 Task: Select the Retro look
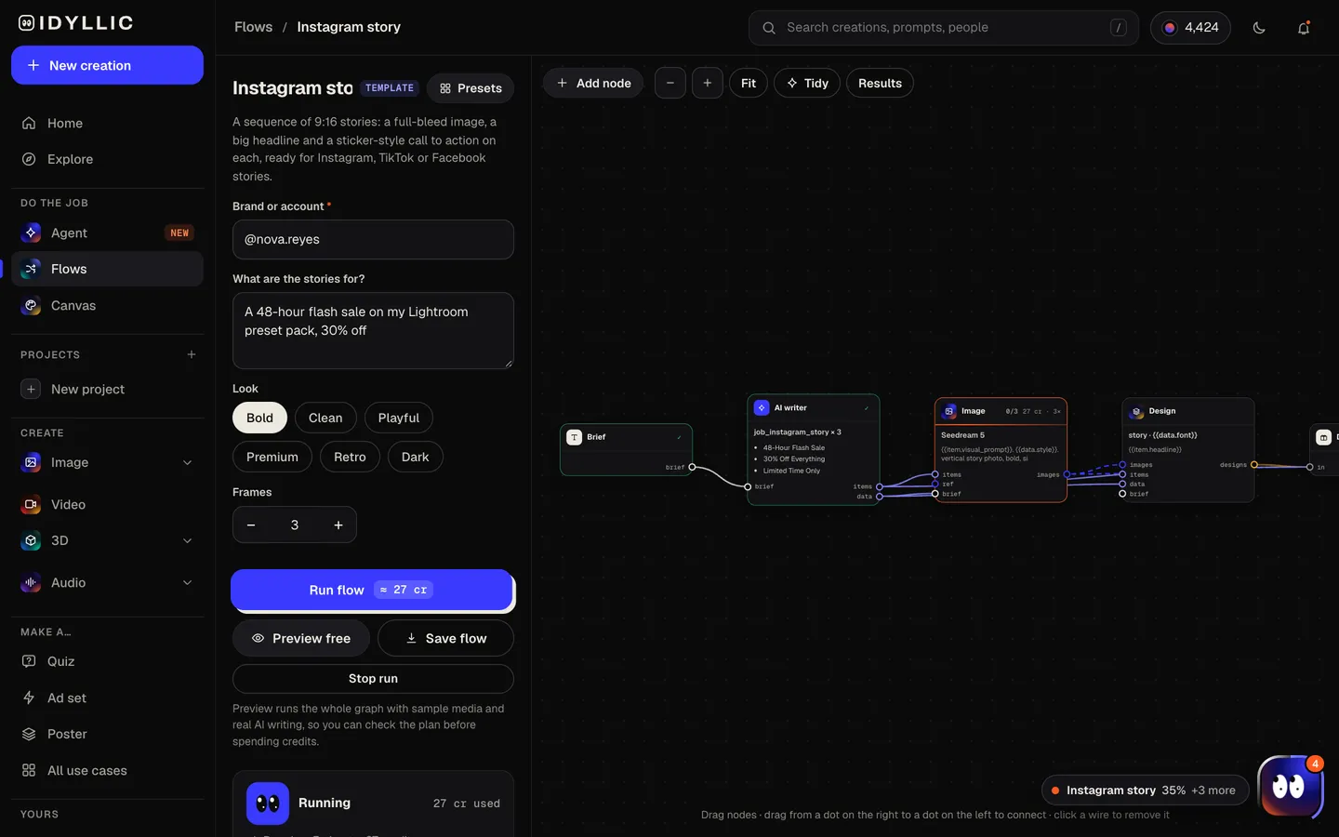point(350,457)
